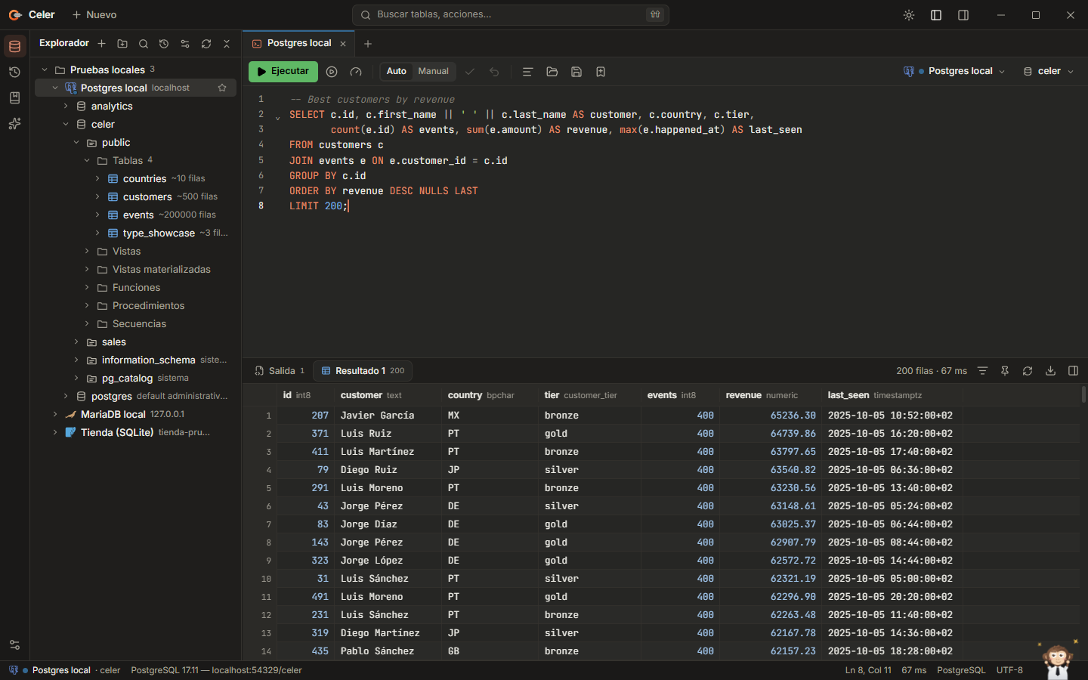Export the result data download icon
1088x680 pixels.
click(x=1050, y=371)
